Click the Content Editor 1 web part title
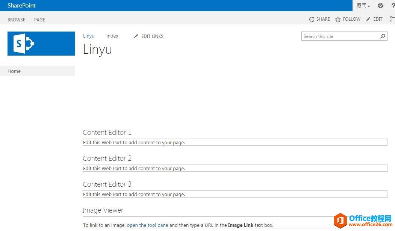395x231 pixels. tap(107, 133)
